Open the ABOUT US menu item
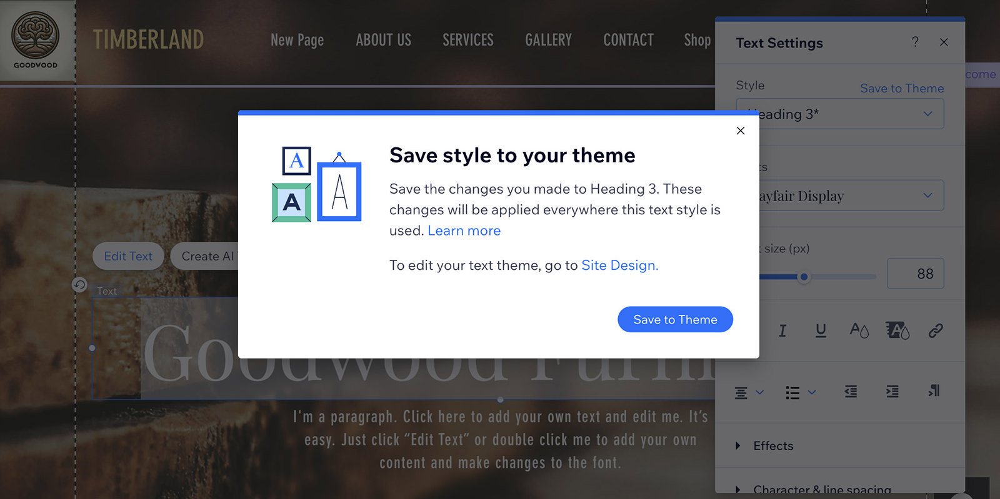Image resolution: width=1000 pixels, height=499 pixels. point(383,40)
